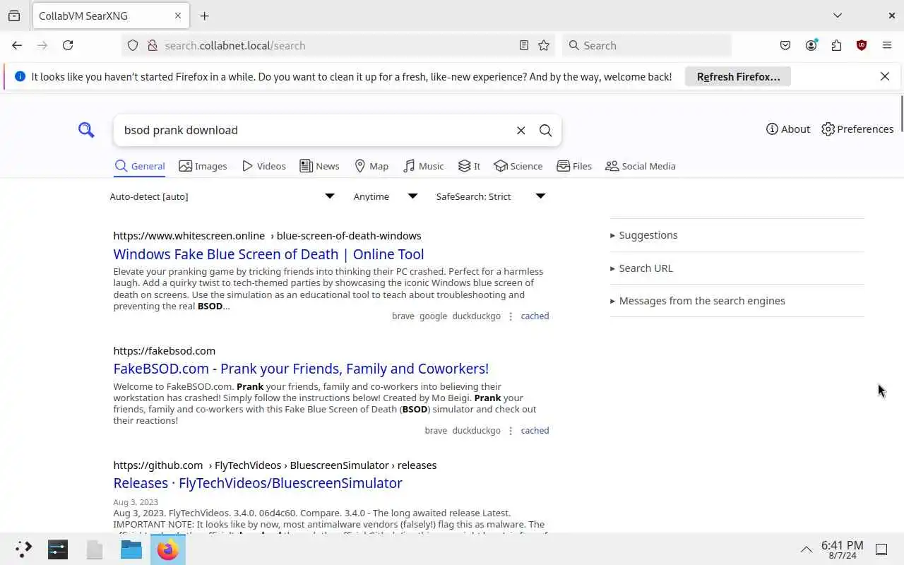Expand the Search URL section
Image resolution: width=904 pixels, height=565 pixels.
tap(737, 268)
